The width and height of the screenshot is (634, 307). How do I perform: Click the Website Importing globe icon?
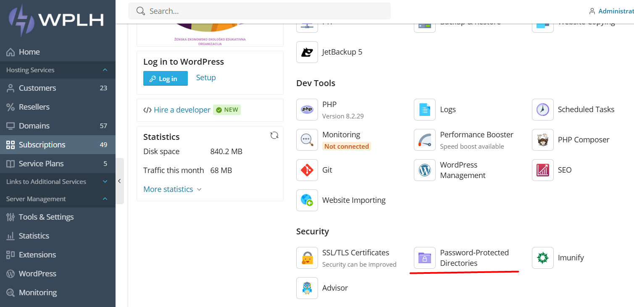(307, 200)
